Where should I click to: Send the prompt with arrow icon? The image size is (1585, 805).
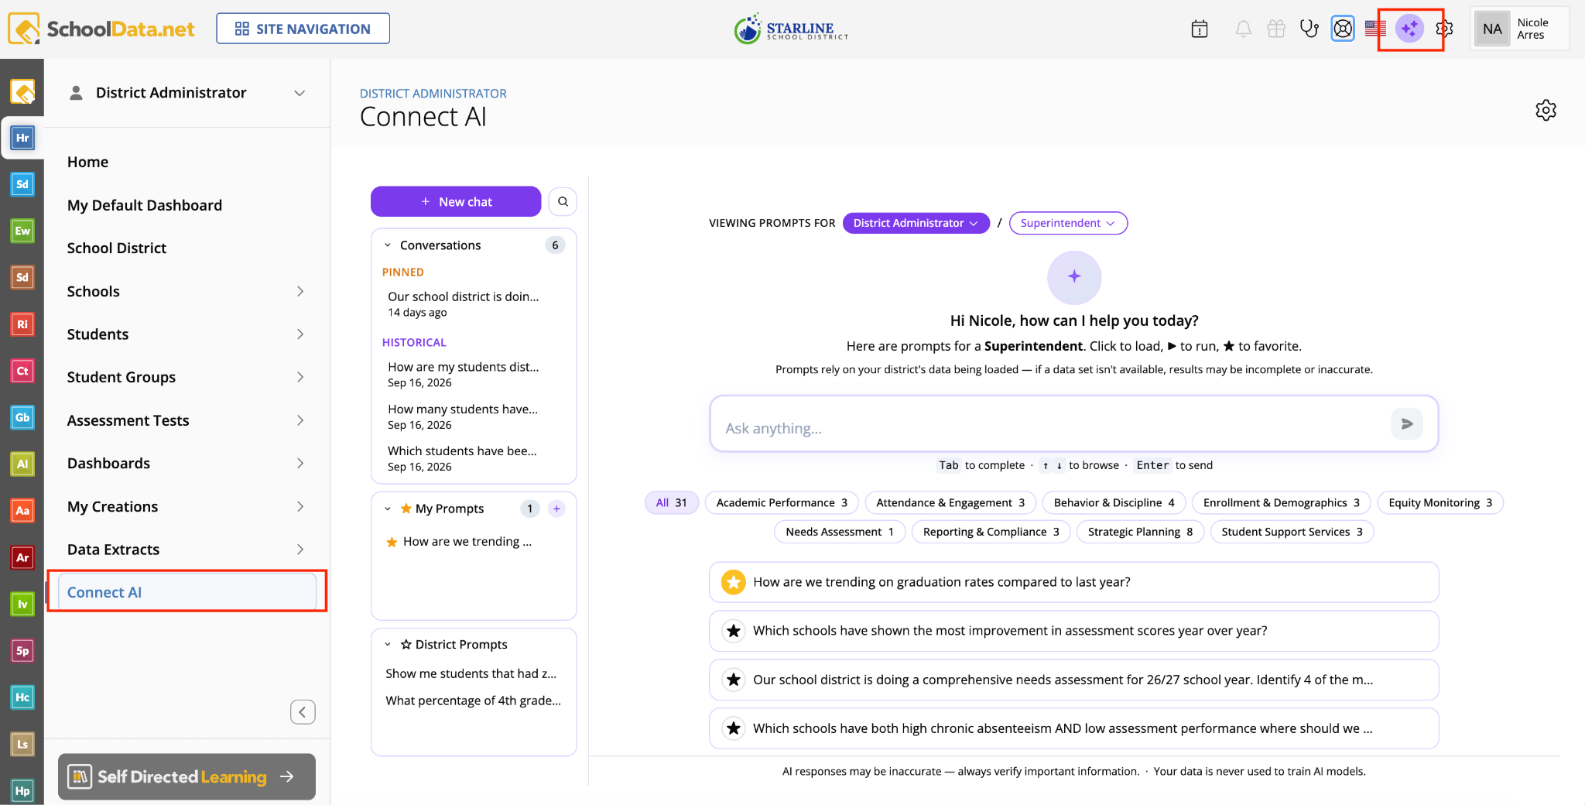coord(1407,424)
